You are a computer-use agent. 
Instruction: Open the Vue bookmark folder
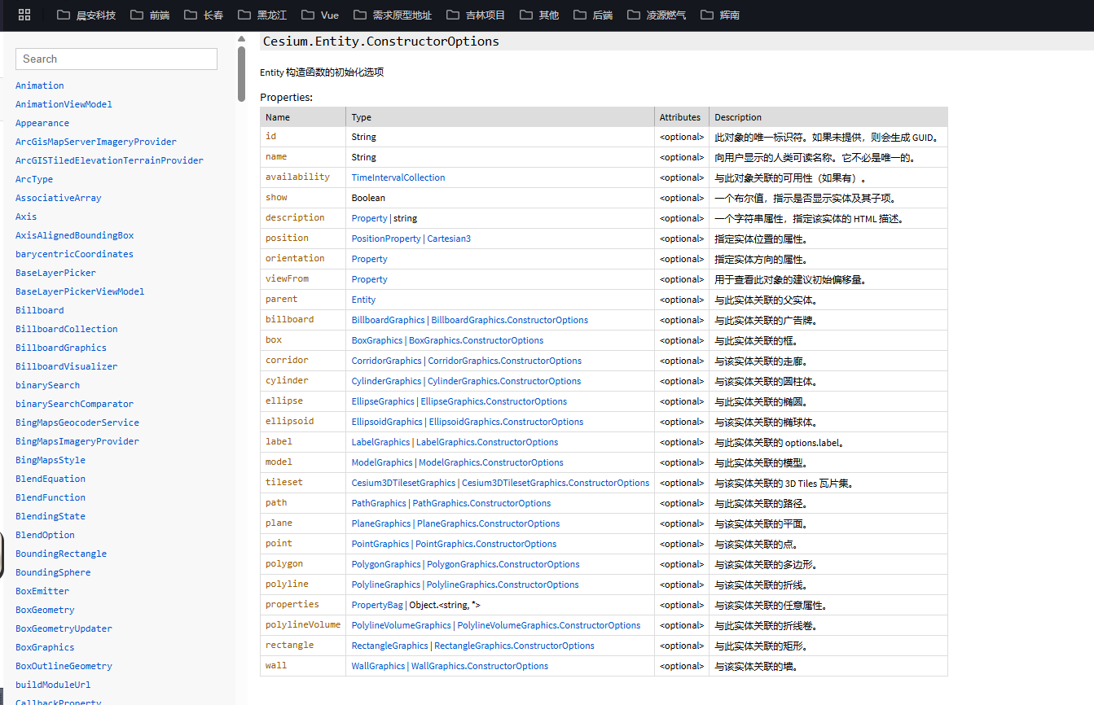point(320,15)
